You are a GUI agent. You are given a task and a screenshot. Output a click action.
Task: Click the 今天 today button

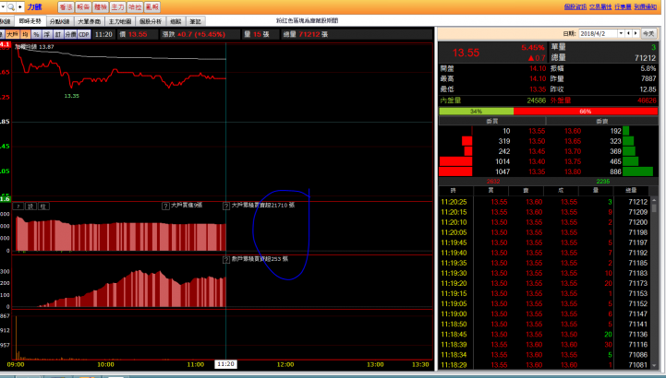pos(648,33)
